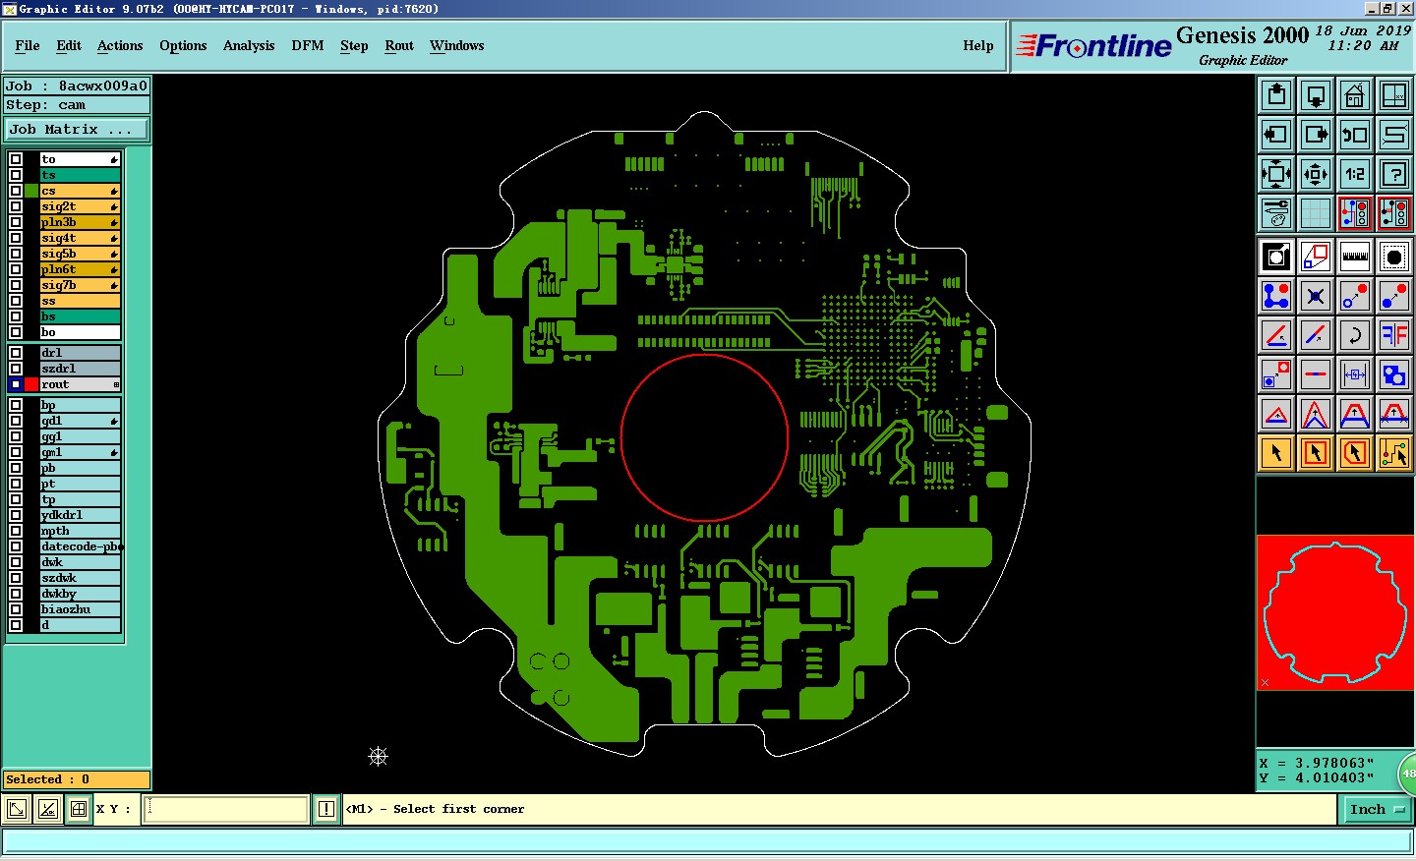Click the pan up arrow icon

click(1276, 95)
